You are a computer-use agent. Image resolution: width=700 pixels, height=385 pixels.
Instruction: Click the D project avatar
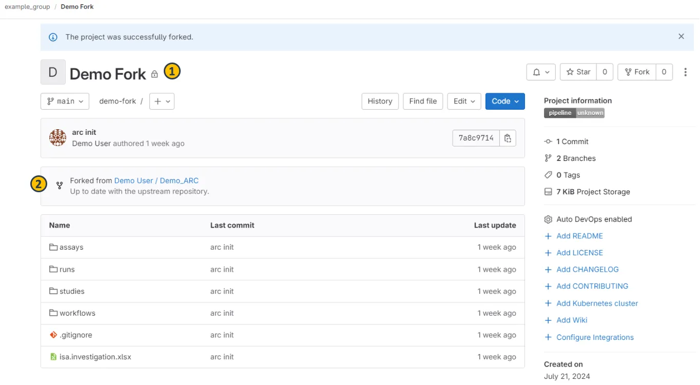(53, 72)
